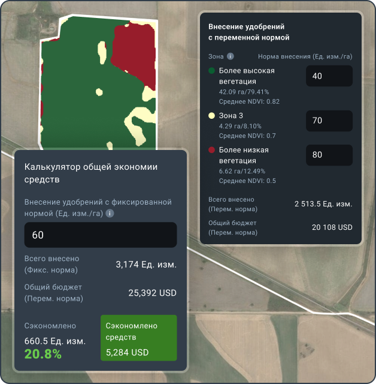Select 'Более высокая вегетация' zone label
This screenshot has height=384, width=376.
click(x=247, y=76)
